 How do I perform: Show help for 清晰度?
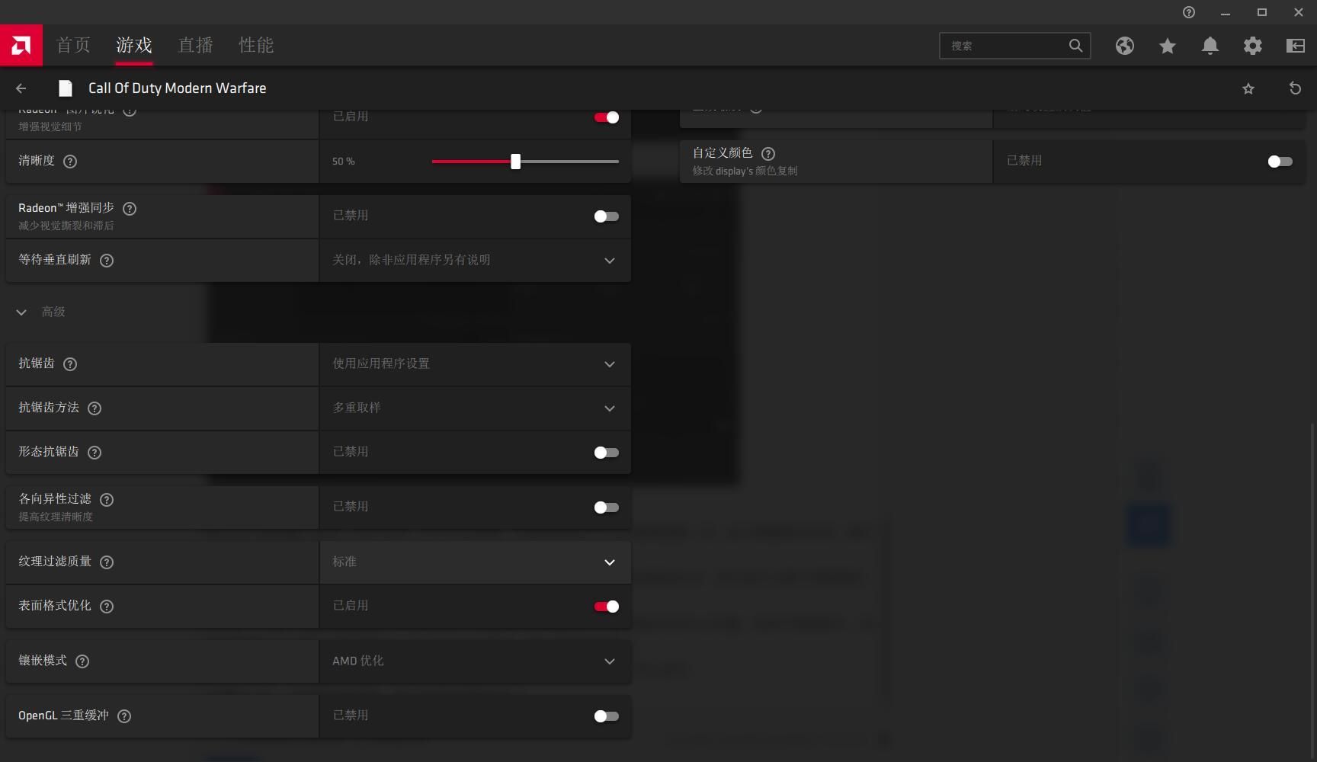(70, 162)
